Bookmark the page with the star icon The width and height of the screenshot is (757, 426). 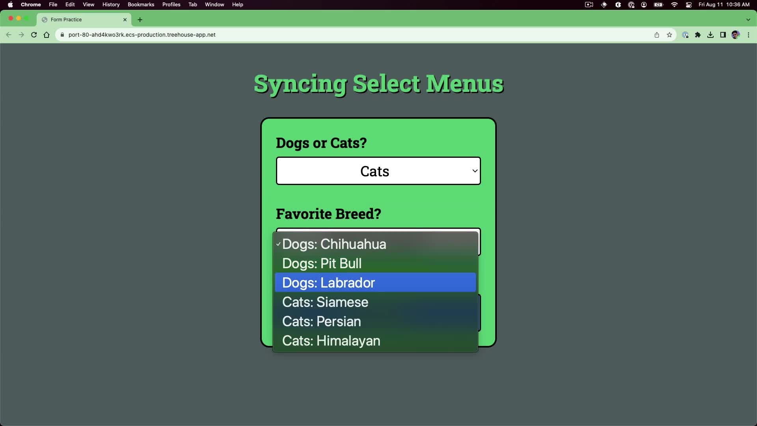tap(669, 35)
